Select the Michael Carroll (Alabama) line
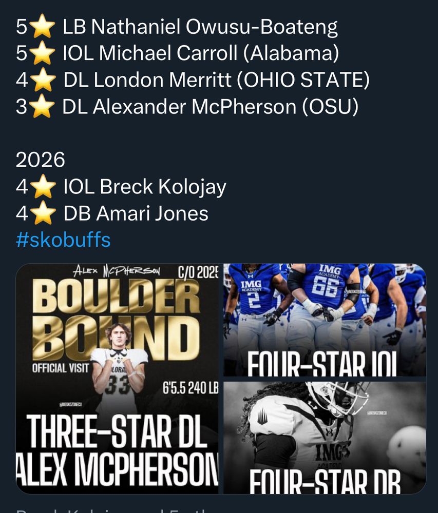 [201, 53]
